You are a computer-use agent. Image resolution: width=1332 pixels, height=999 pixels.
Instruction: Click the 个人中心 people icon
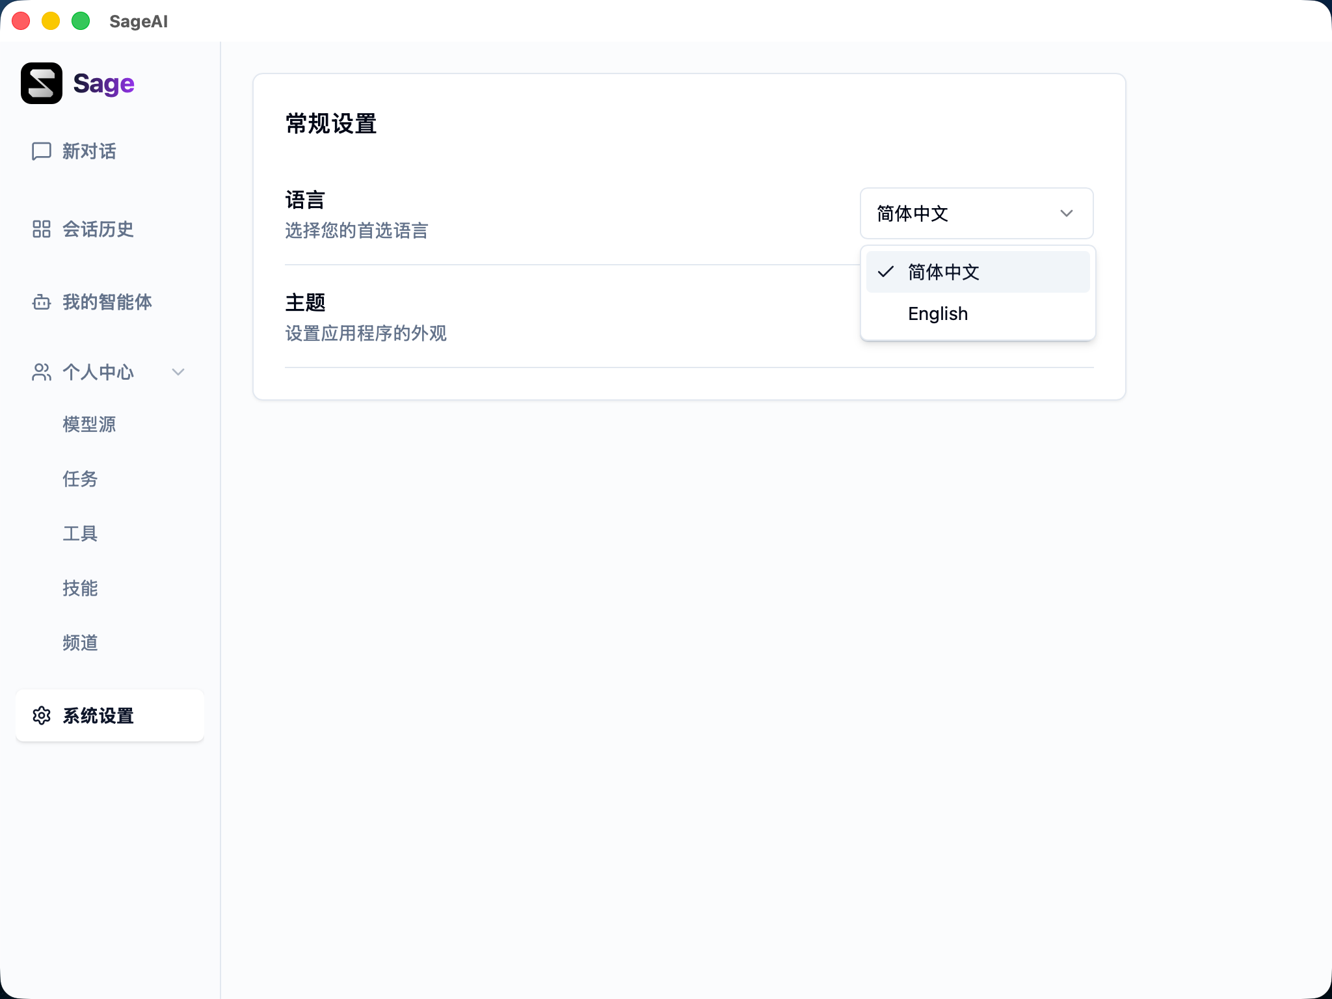[41, 372]
